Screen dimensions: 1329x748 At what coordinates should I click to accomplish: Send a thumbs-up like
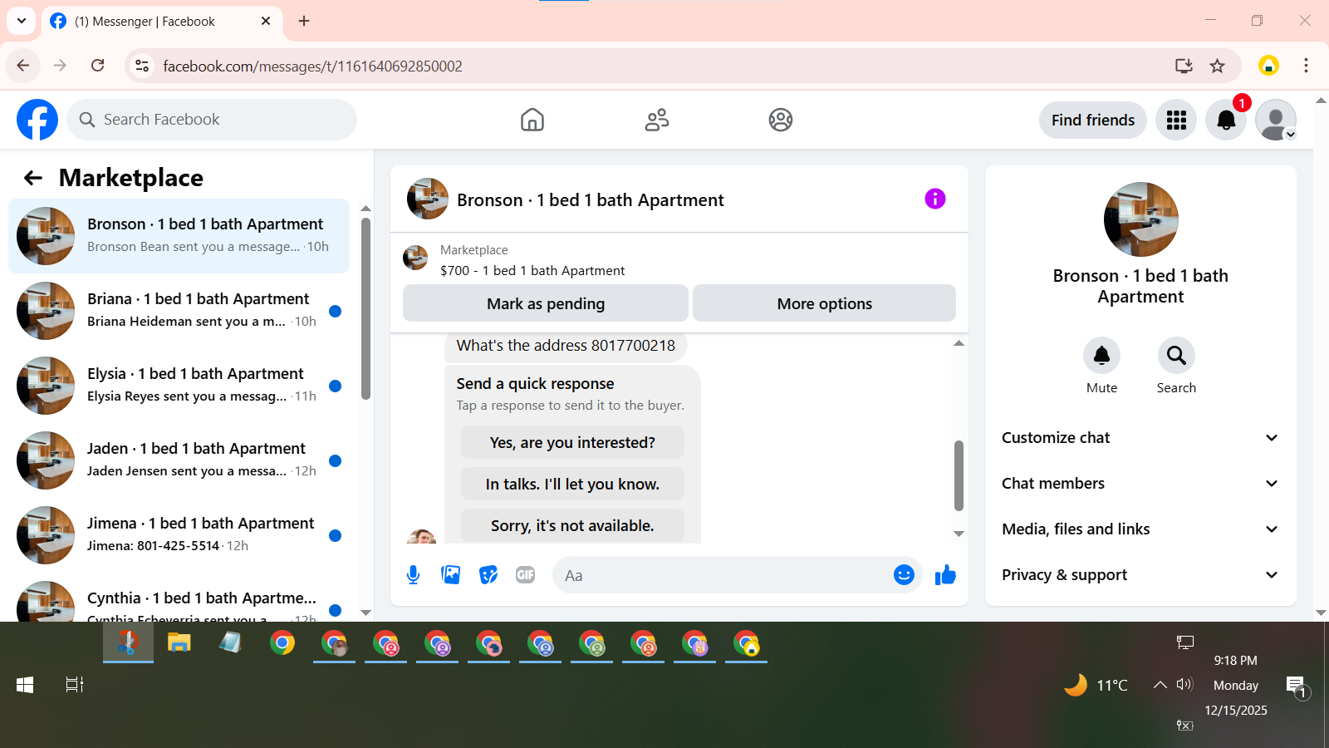pyautogui.click(x=945, y=575)
